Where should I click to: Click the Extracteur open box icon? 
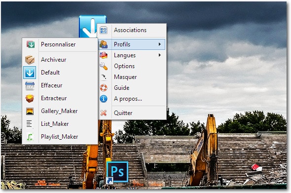tap(30, 98)
